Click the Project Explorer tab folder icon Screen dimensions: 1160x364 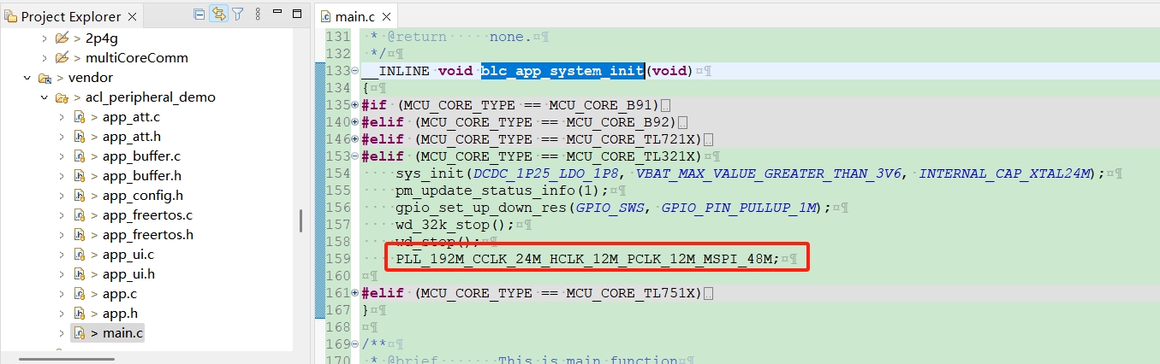pyautogui.click(x=10, y=16)
